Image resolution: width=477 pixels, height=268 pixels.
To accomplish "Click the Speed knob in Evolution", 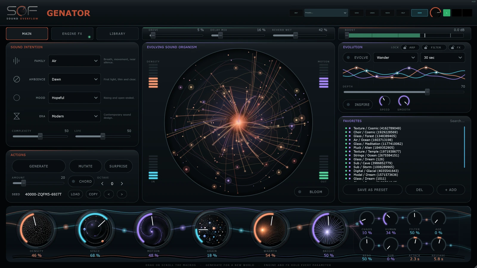I will click(385, 102).
